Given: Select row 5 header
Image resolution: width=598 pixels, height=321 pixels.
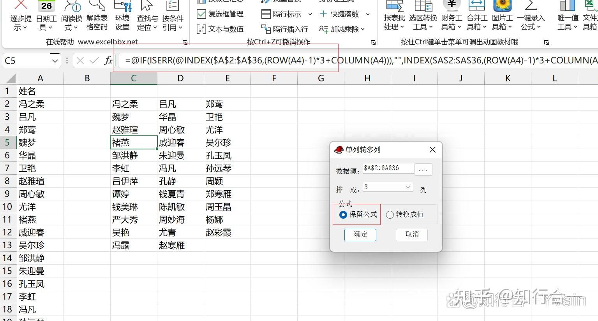Looking at the screenshot, I should point(8,143).
